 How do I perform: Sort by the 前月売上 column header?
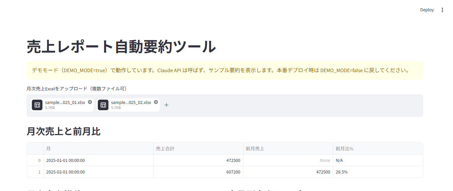(288, 149)
